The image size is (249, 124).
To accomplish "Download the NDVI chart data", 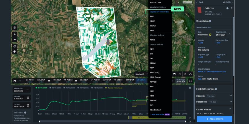I will pyautogui.click(x=190, y=88).
